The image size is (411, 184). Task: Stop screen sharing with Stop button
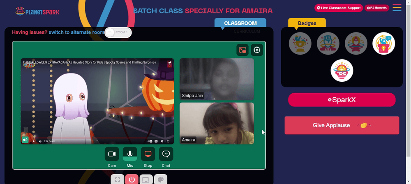coord(148,154)
